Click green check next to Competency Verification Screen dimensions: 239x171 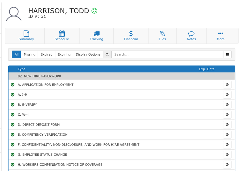(13, 135)
